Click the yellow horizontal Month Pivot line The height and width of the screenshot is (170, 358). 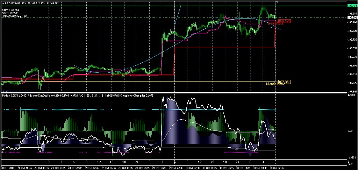[x=140, y=82]
